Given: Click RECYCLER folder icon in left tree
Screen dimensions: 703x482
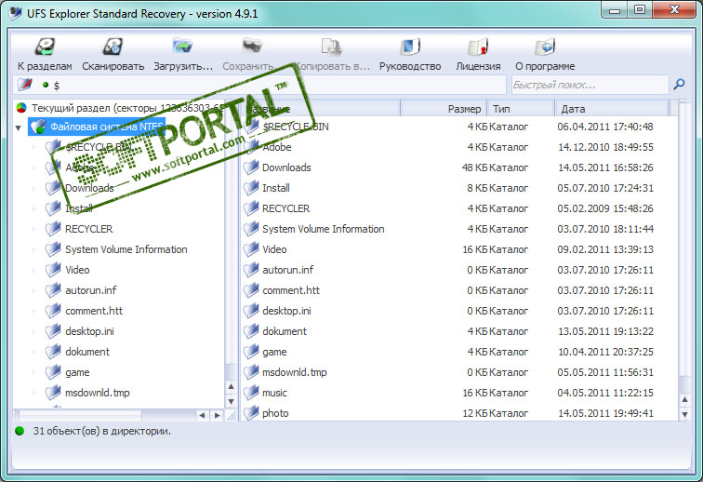Looking at the screenshot, I should [x=53, y=229].
